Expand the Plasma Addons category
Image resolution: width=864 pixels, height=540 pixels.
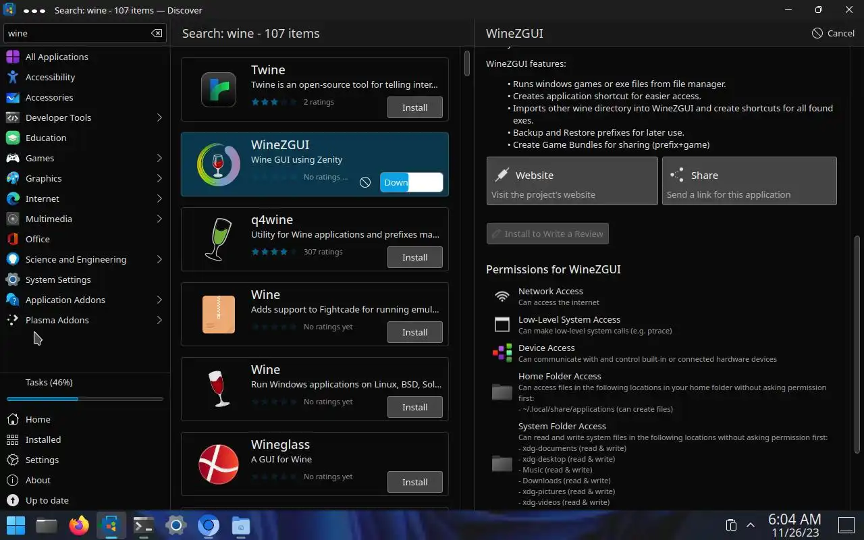coord(159,320)
